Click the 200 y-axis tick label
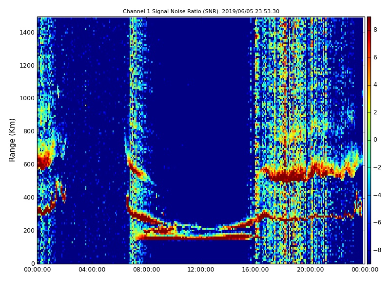Screen dimensions: 390x292 (29, 230)
